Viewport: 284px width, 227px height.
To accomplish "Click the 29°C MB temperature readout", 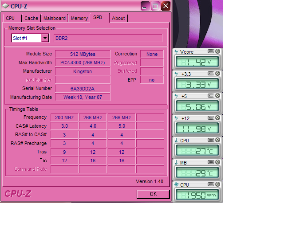I will (x=197, y=172).
